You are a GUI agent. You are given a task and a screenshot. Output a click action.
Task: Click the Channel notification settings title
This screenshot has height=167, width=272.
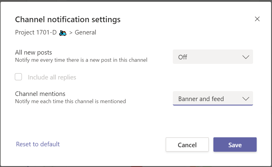click(68, 19)
